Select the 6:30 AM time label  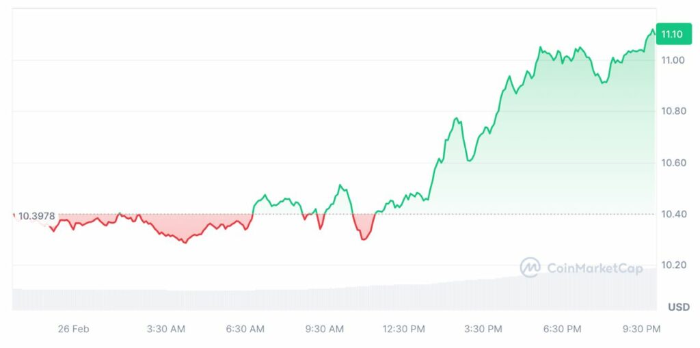pos(245,330)
